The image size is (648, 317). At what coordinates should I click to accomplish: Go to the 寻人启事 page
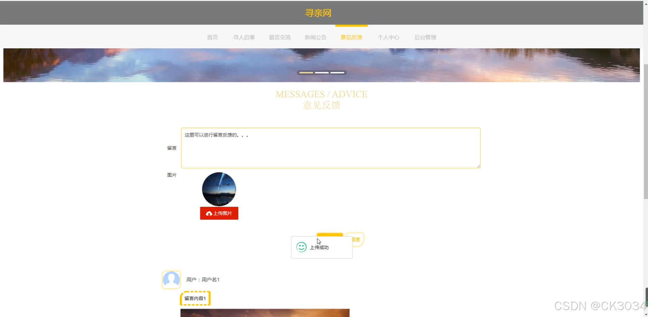click(x=244, y=37)
